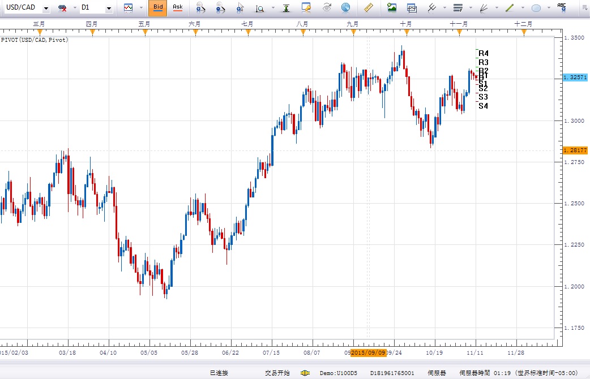Click the blue radar globe icon
The width and height of the screenshot is (590, 379).
345,8
